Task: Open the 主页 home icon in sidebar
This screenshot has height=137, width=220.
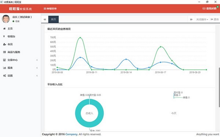Action: 4,28
